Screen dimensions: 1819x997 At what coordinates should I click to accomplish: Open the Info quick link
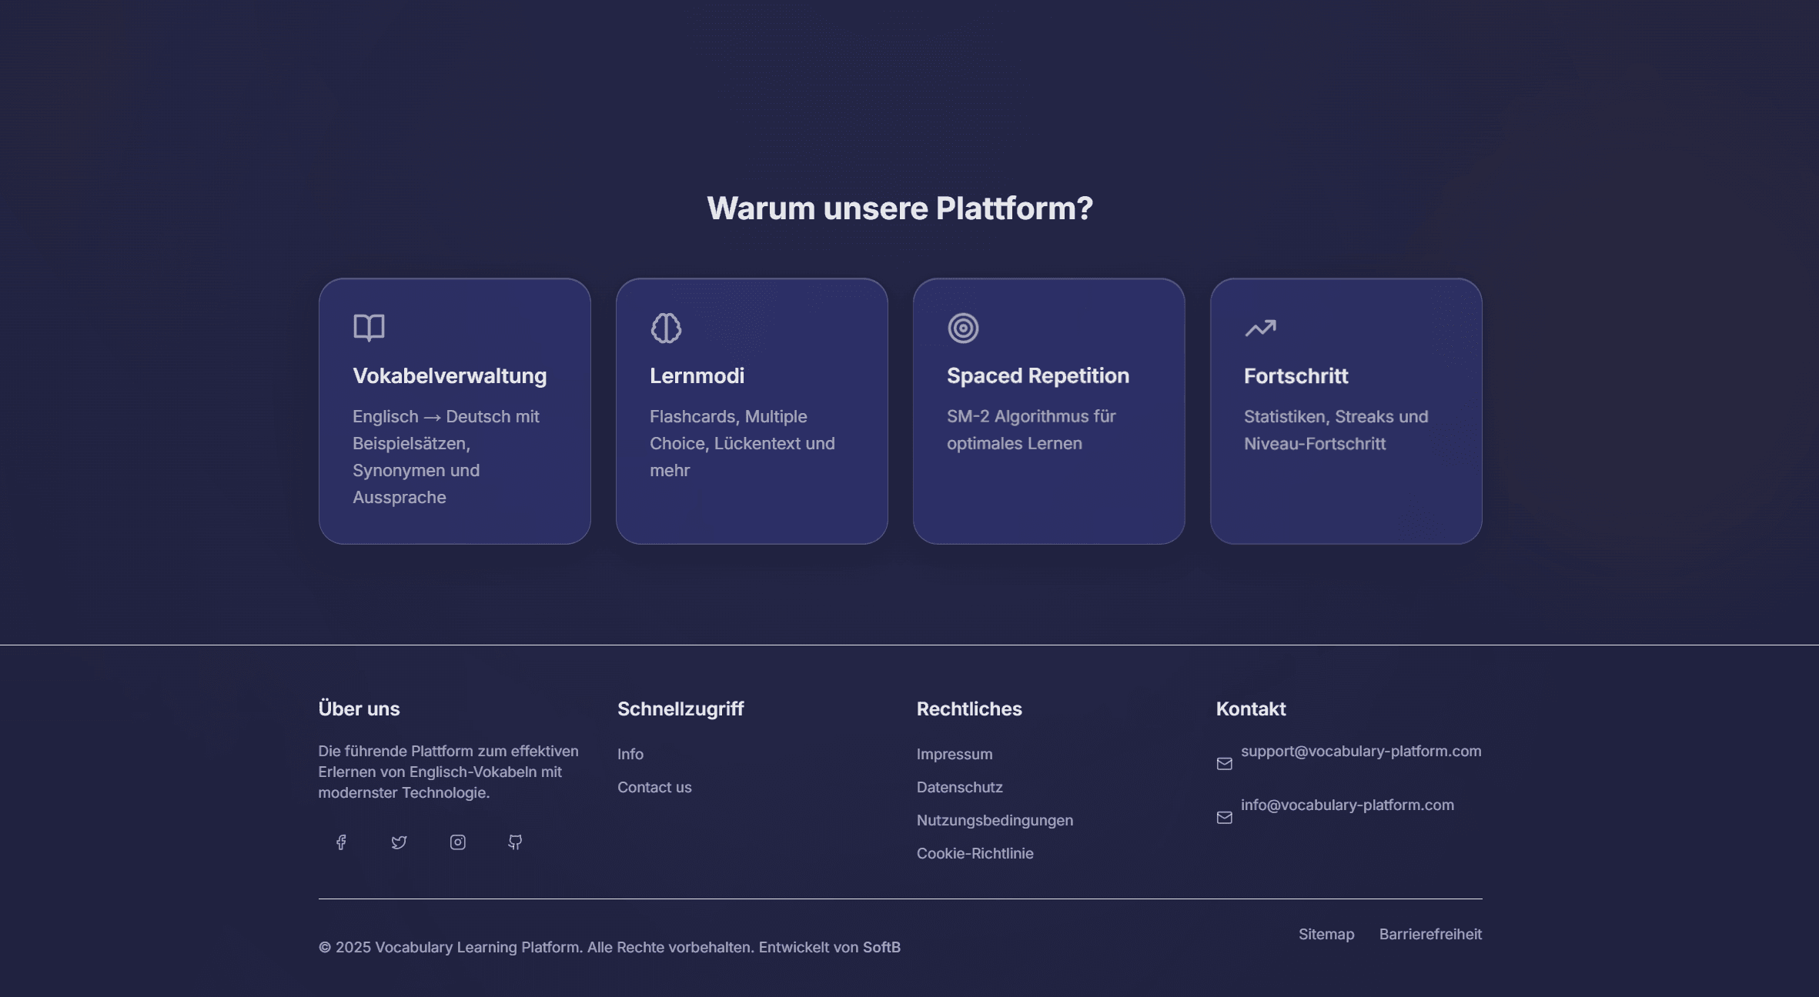630,755
